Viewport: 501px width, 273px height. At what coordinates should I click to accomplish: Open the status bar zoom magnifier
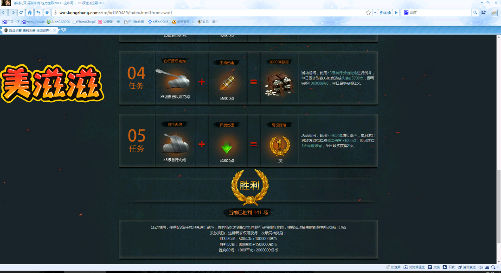pyautogui.click(x=493, y=267)
